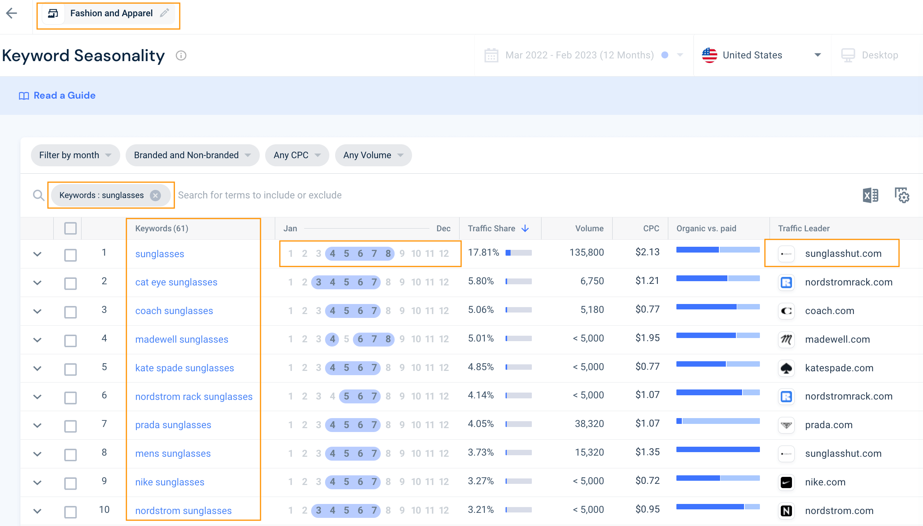Open the Filter by month dropdown
Image resolution: width=923 pixels, height=526 pixels.
coord(75,155)
